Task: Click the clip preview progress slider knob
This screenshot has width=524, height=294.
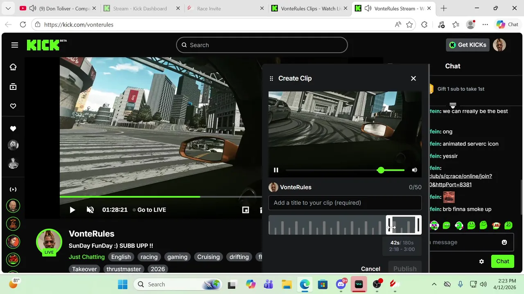Action: [x=381, y=170]
